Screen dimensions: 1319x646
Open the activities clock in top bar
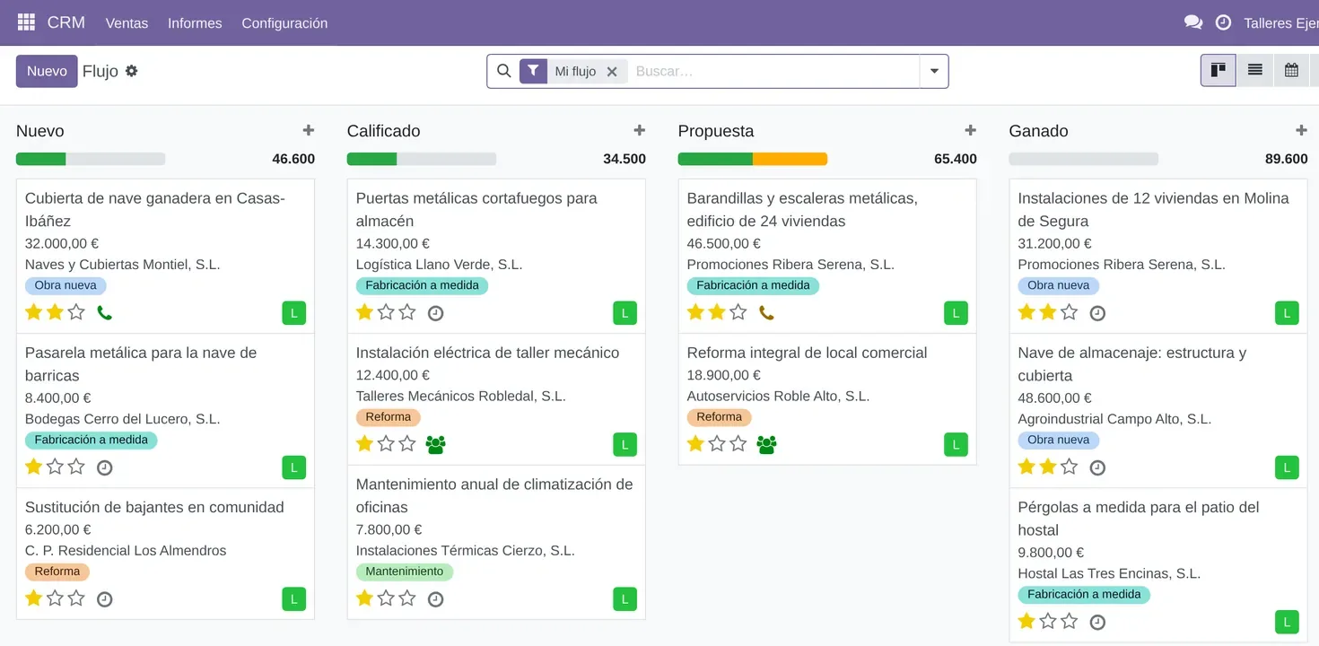coord(1223,22)
